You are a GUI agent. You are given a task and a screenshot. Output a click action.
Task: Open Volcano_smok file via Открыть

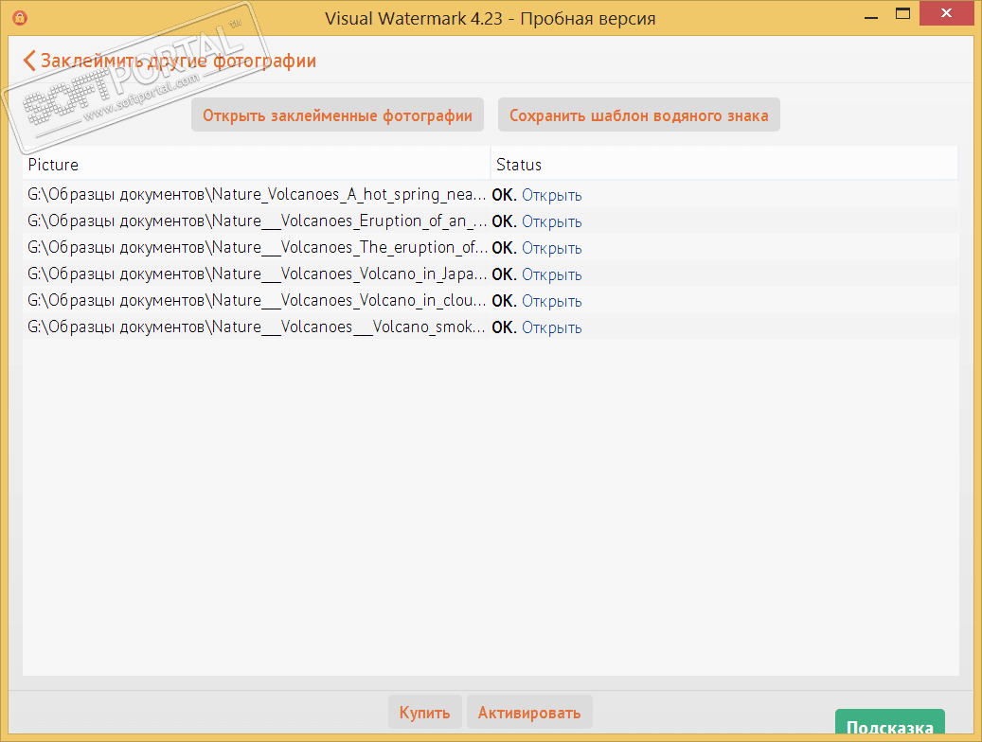click(552, 327)
